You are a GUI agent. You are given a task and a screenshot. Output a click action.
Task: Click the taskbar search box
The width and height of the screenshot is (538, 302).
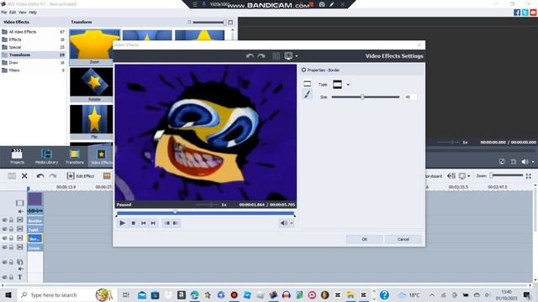[x=67, y=294]
